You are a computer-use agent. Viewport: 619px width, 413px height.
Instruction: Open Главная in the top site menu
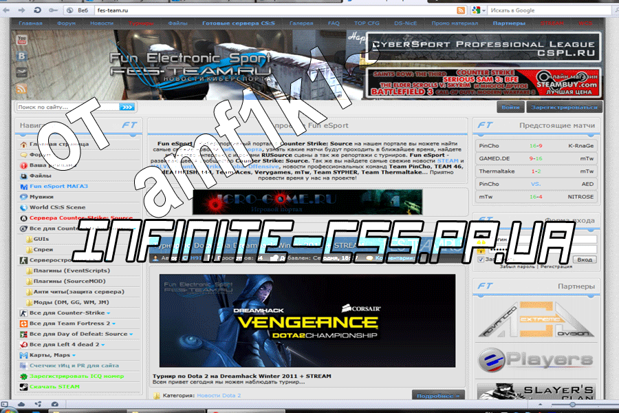click(x=30, y=23)
